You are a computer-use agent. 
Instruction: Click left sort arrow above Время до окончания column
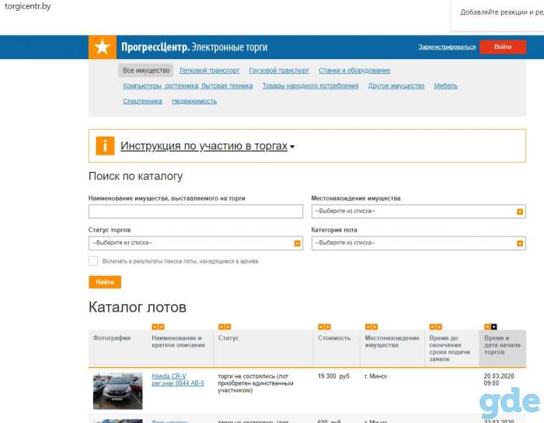(x=433, y=327)
